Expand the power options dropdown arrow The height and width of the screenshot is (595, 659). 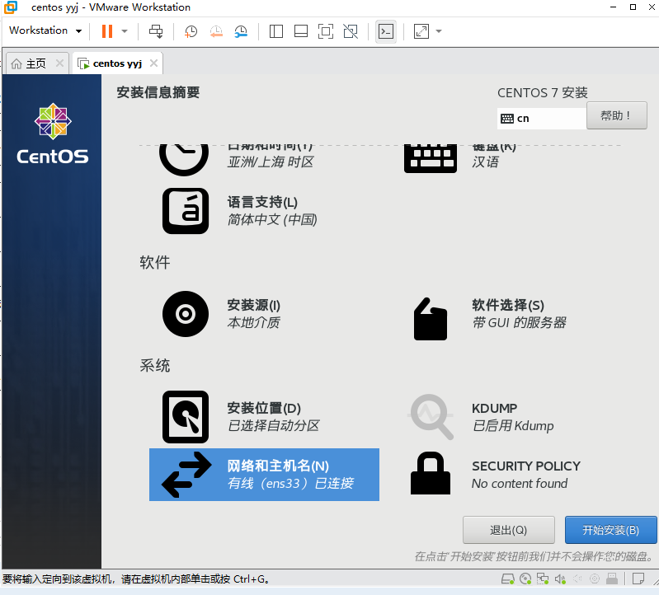click(125, 31)
